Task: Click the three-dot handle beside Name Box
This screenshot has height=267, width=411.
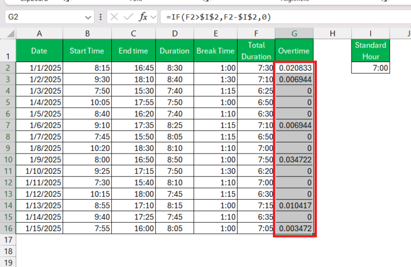Action: [x=100, y=17]
